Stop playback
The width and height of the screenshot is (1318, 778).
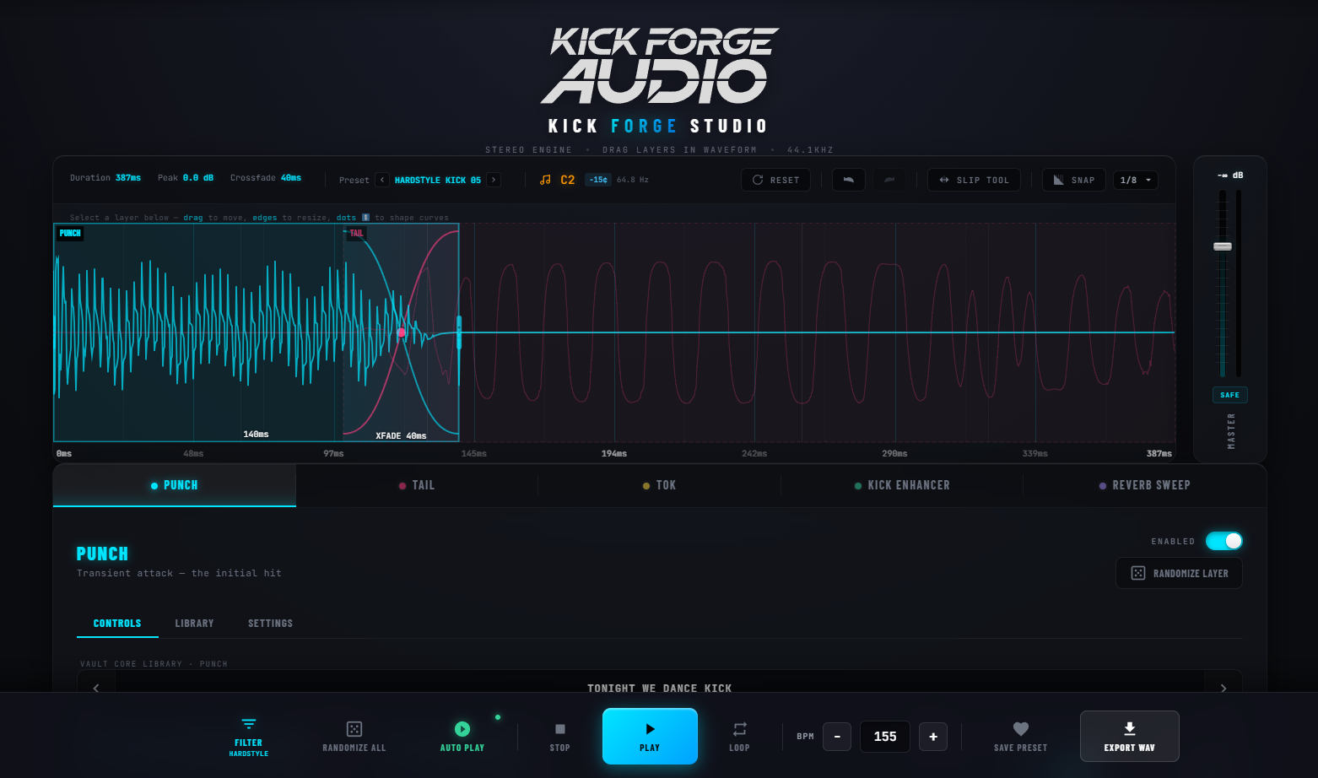click(x=560, y=737)
